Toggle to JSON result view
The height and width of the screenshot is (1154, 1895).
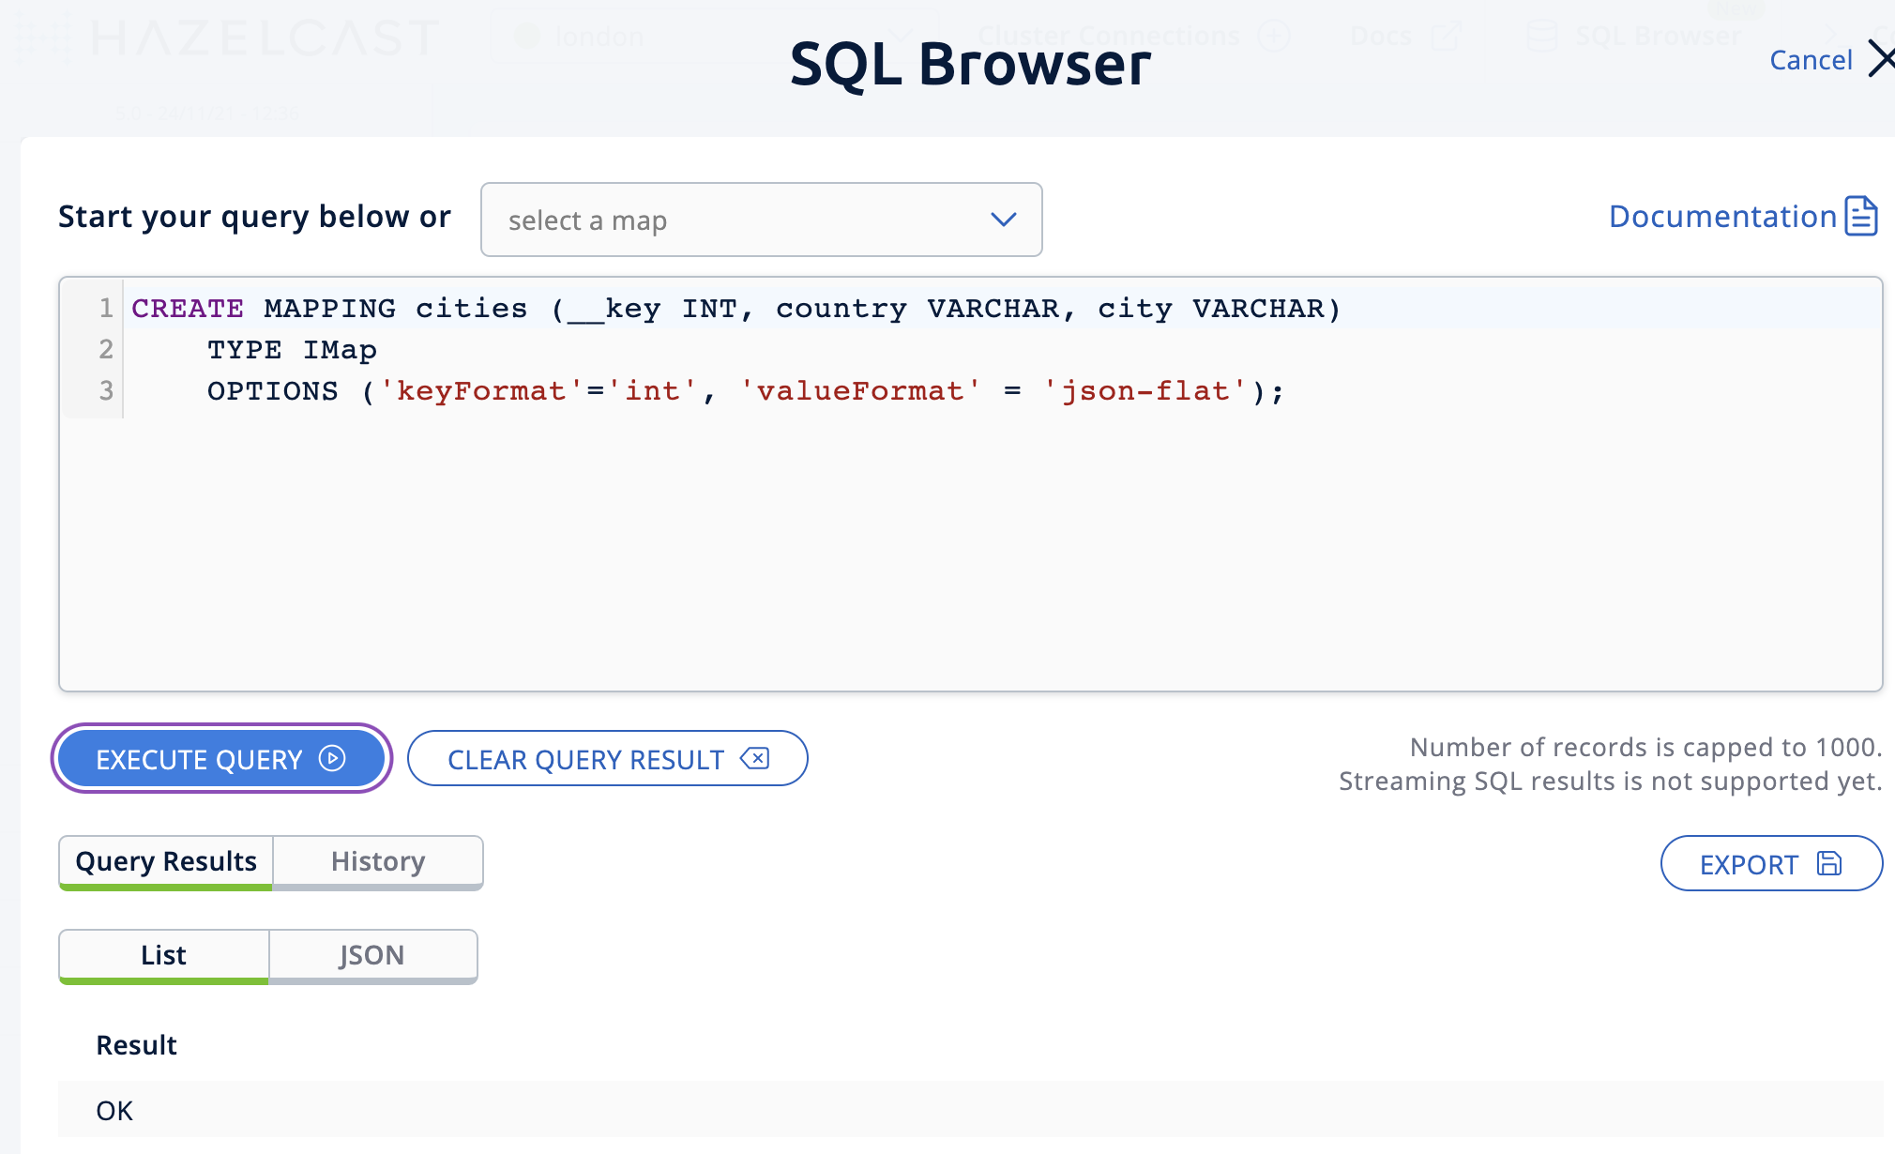tap(371, 953)
